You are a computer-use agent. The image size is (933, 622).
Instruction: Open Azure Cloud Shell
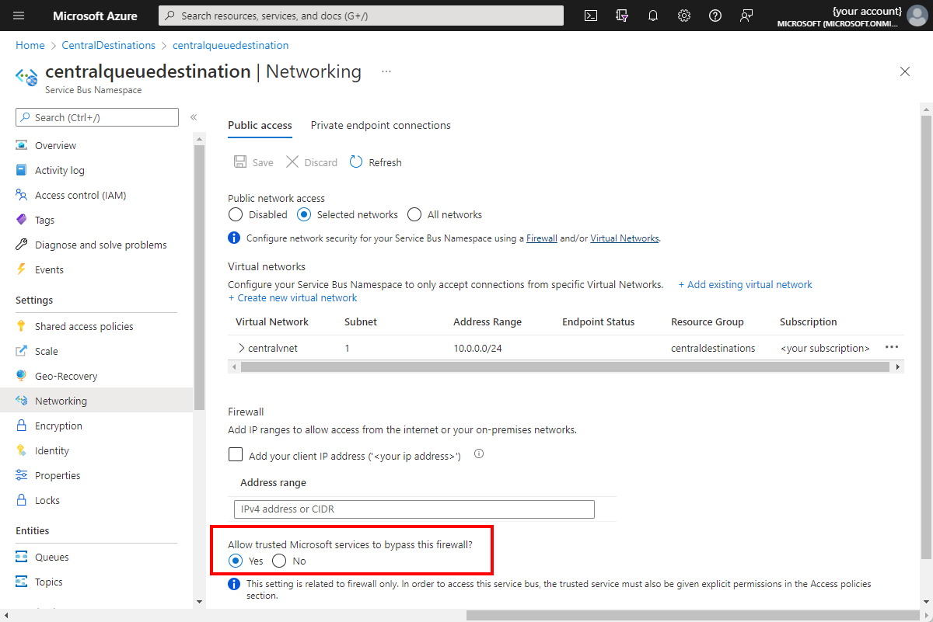591,16
